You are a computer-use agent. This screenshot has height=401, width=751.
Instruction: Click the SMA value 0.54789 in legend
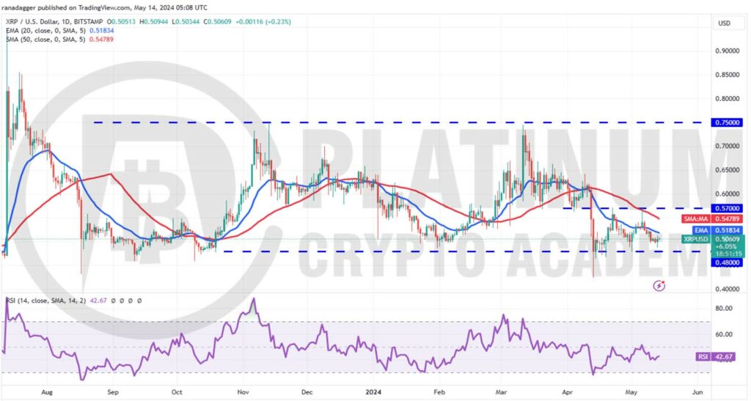101,40
